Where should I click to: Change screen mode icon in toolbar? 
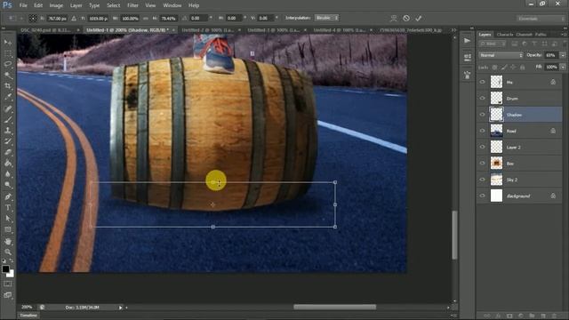coord(8,295)
